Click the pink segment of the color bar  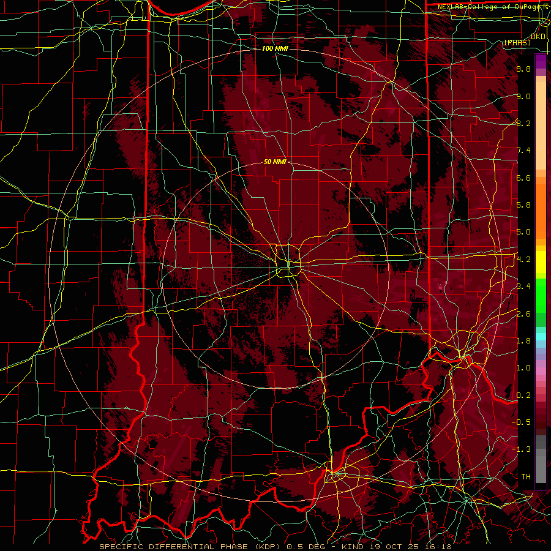(x=541, y=371)
